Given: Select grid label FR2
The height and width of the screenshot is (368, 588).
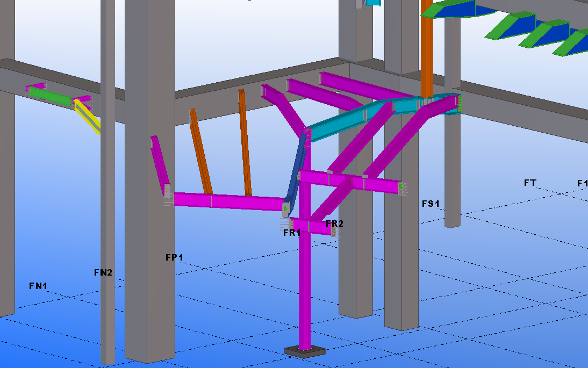Looking at the screenshot, I should pos(334,223).
